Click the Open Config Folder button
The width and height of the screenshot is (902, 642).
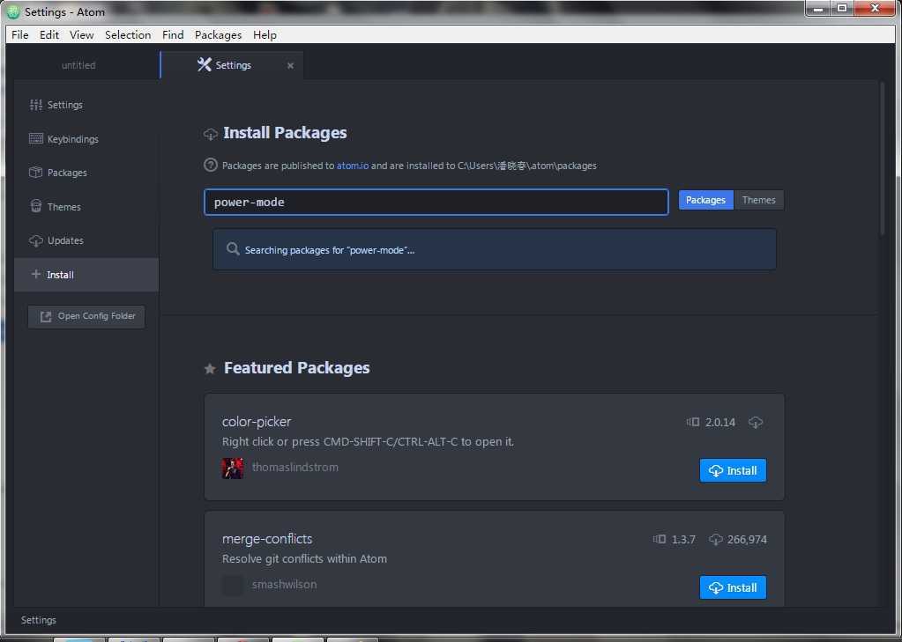pyautogui.click(x=86, y=316)
